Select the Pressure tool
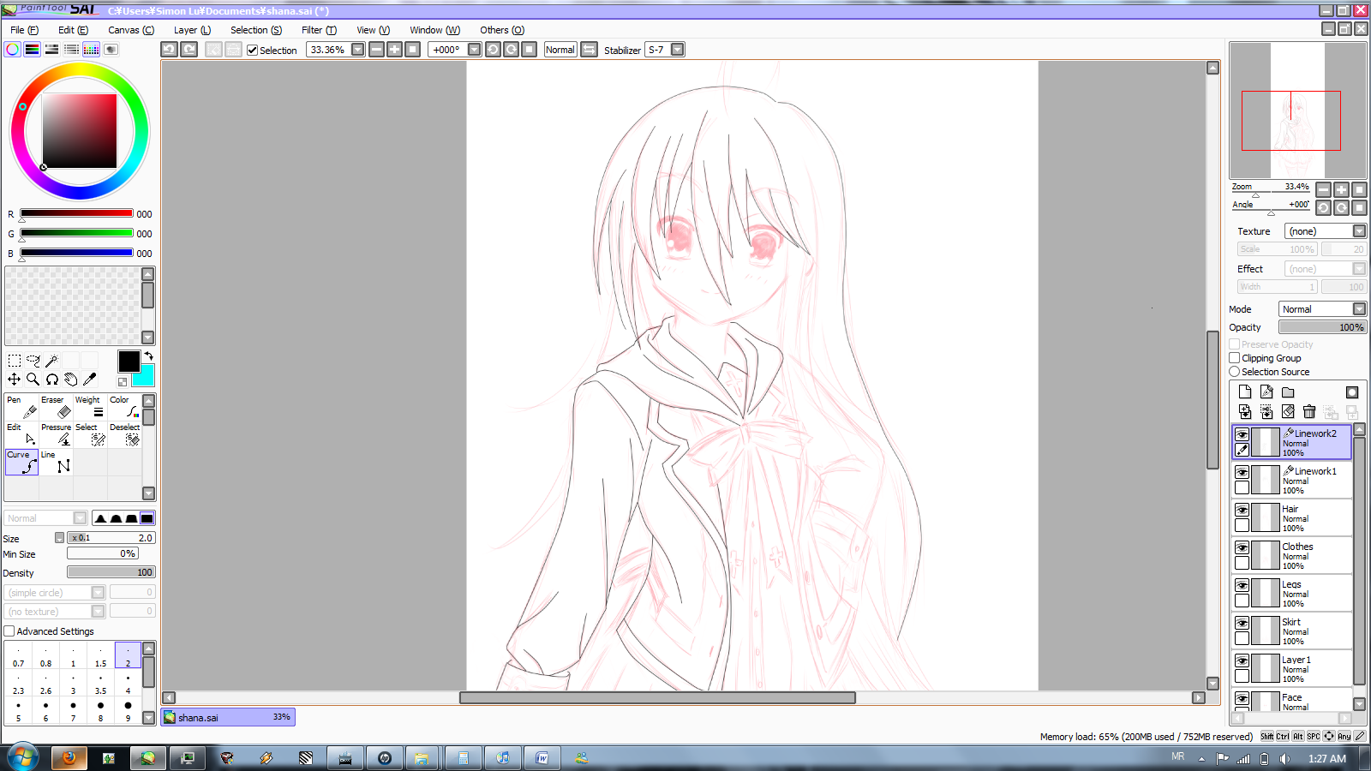The width and height of the screenshot is (1371, 771). (56, 434)
